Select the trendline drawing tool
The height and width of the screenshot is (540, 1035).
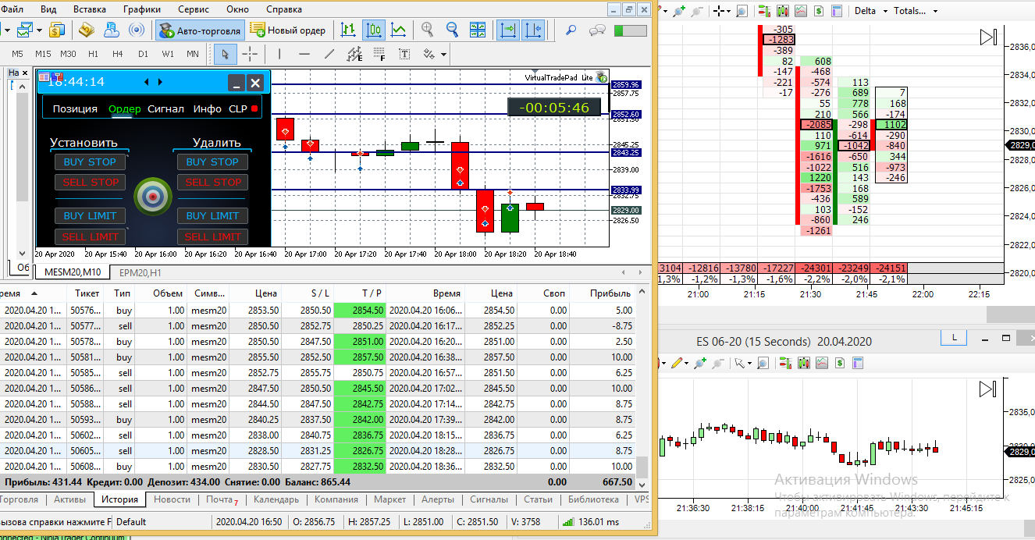[329, 54]
